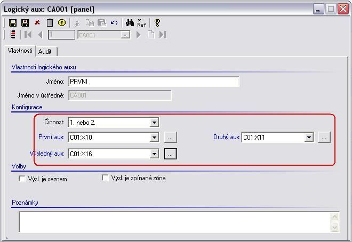The height and width of the screenshot is (242, 352).
Task: Click the red X cancel icon
Action: coord(37,23)
